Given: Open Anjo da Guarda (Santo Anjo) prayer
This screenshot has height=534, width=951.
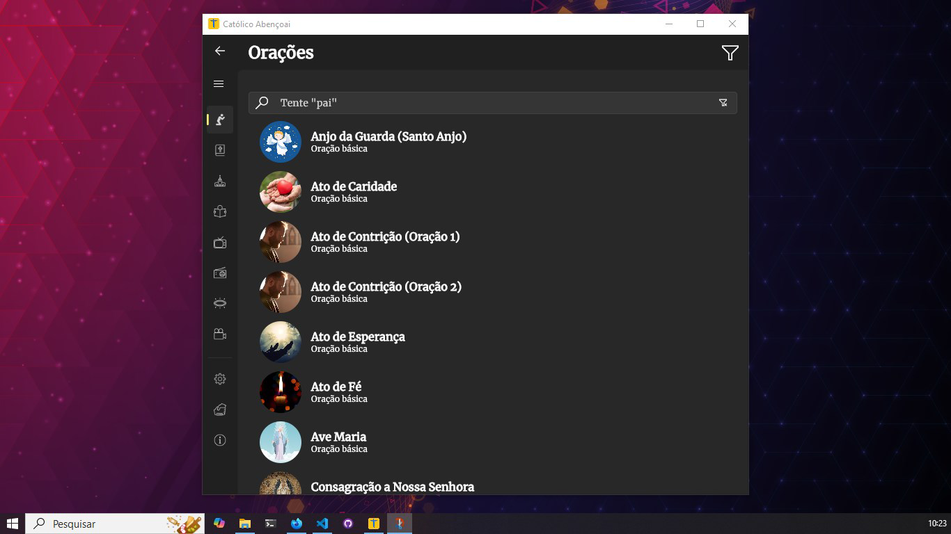Looking at the screenshot, I should [x=493, y=142].
